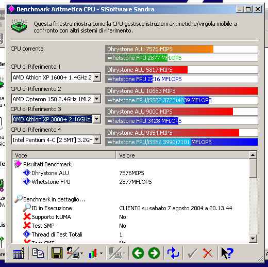Click the red X icon beside Supporto NUMA
Viewport: 268px width, 267px height.
[x=27, y=216]
